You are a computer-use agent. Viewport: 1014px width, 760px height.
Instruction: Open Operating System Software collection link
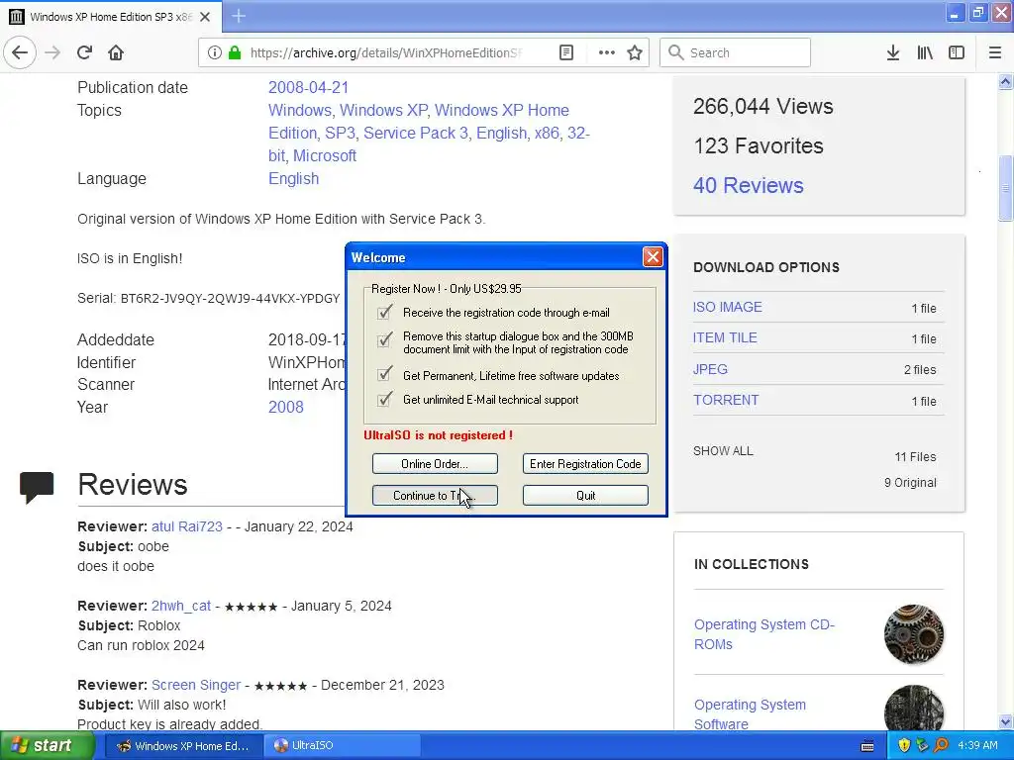pos(751,714)
